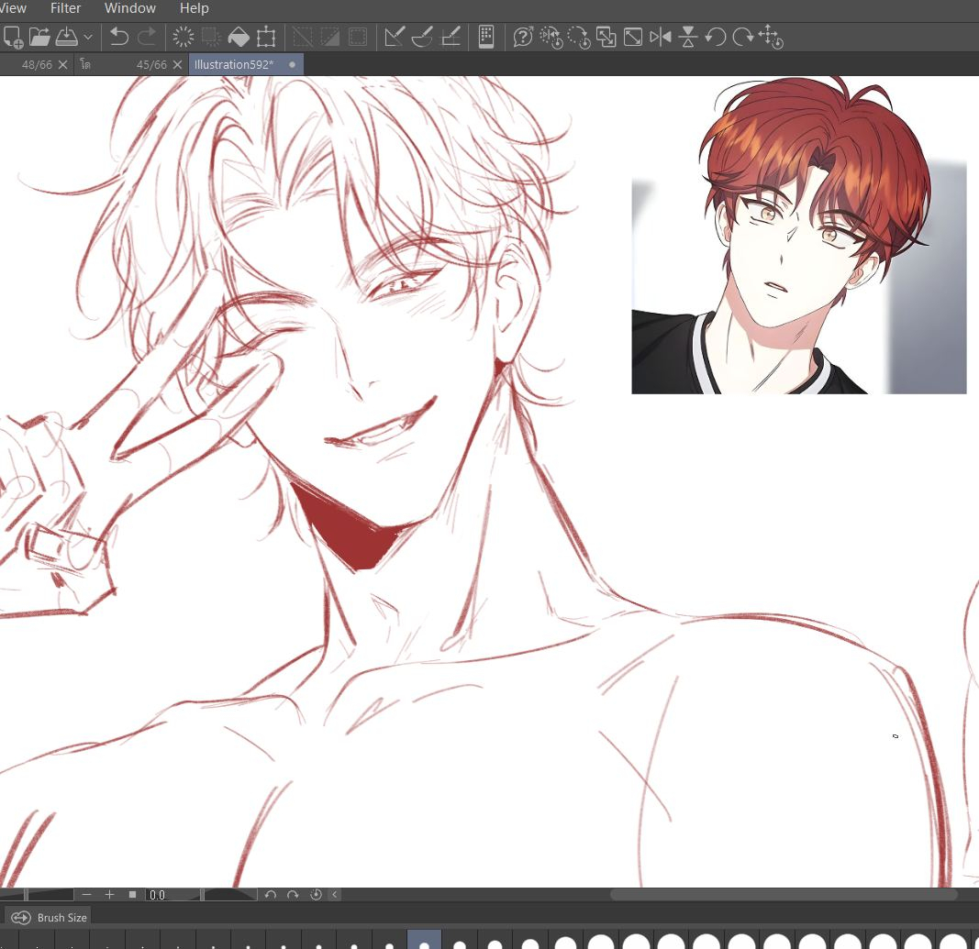Toggle snap to grid icon
The height and width of the screenshot is (949, 979).
[x=451, y=38]
